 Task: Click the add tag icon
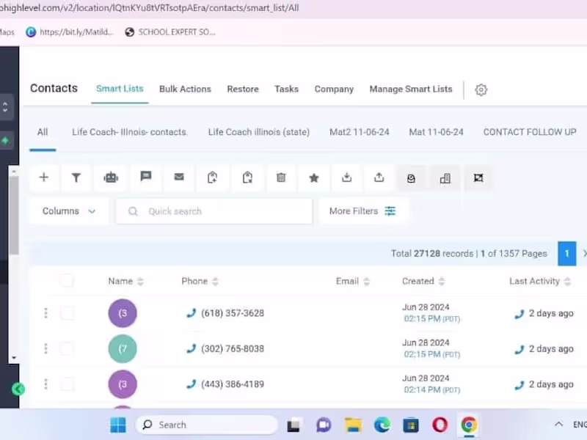pyautogui.click(x=212, y=177)
